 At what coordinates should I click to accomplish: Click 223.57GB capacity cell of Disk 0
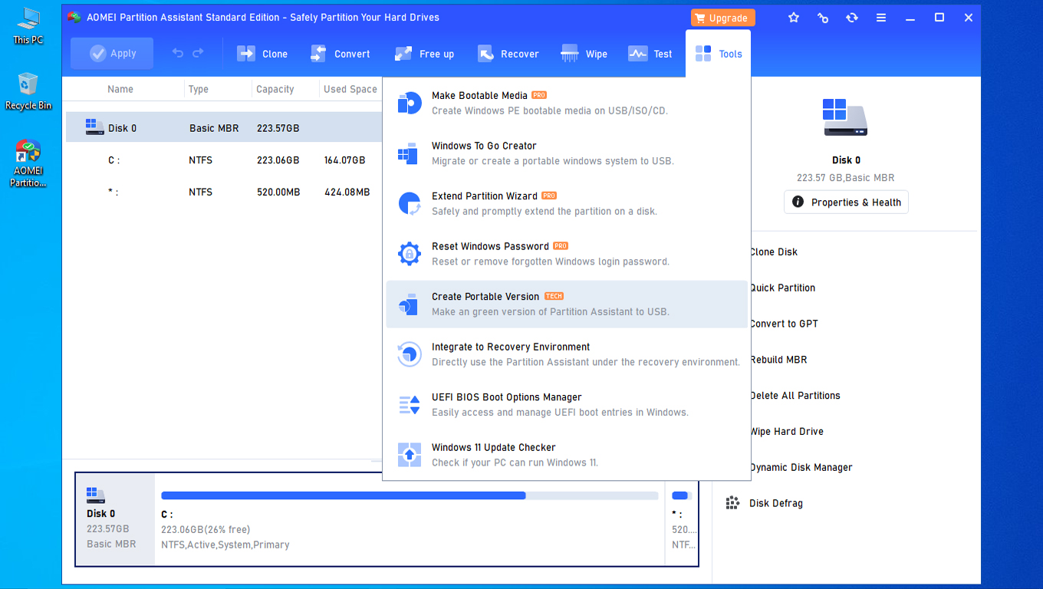(x=278, y=128)
